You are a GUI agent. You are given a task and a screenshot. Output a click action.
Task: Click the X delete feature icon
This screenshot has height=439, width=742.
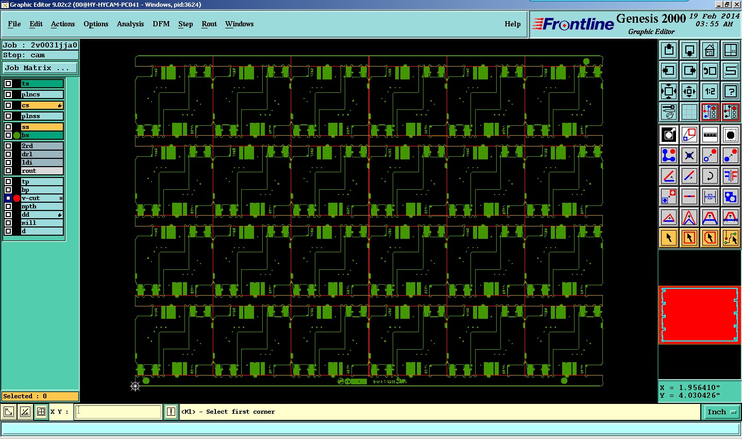689,155
